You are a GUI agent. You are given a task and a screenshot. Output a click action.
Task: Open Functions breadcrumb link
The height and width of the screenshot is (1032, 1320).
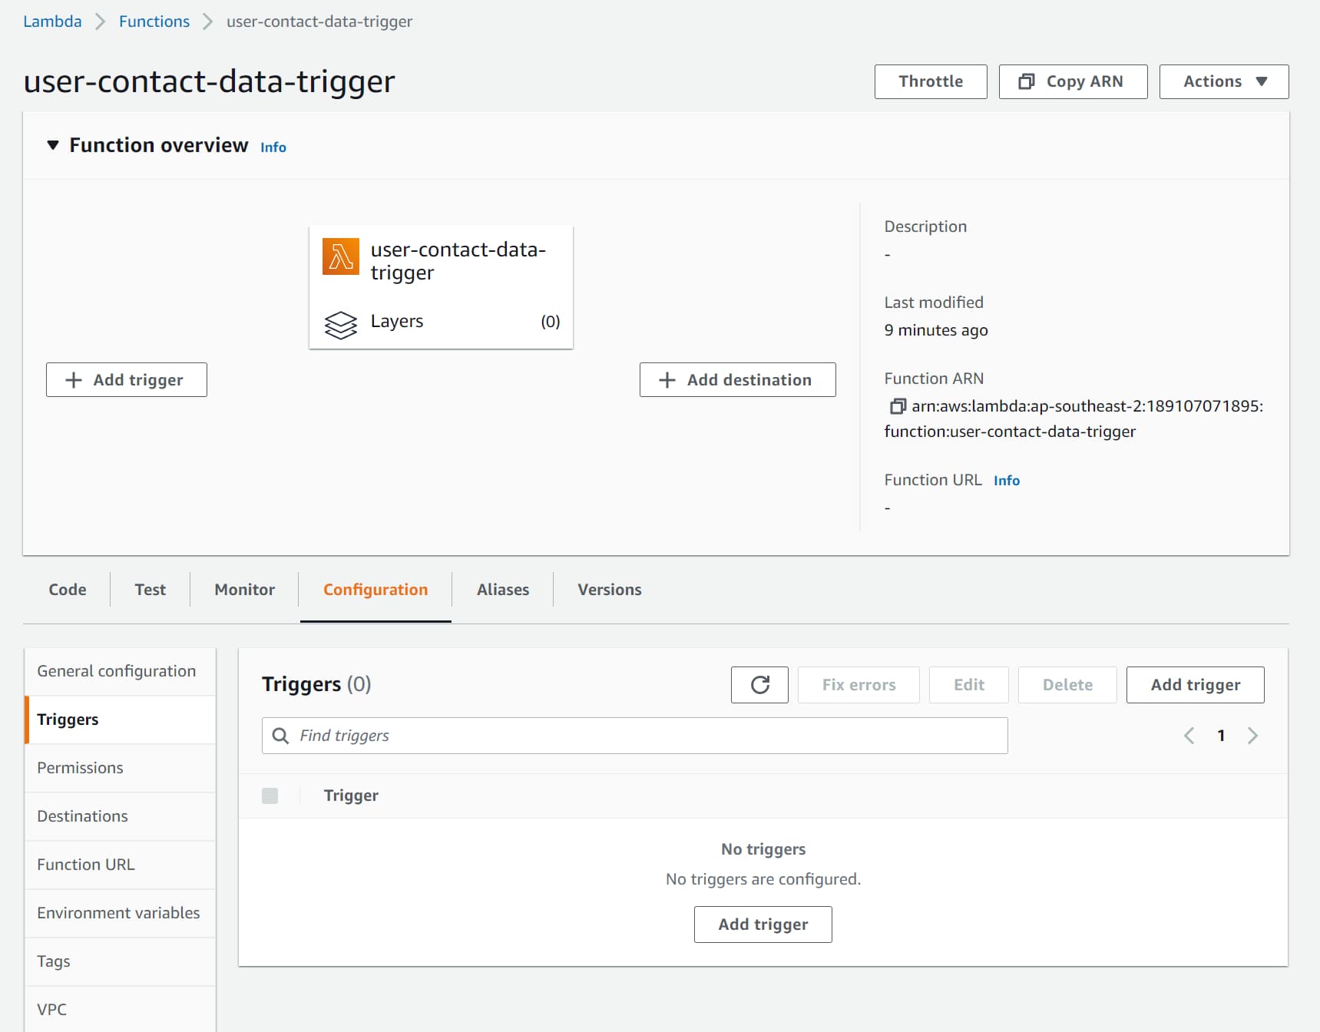tap(154, 21)
